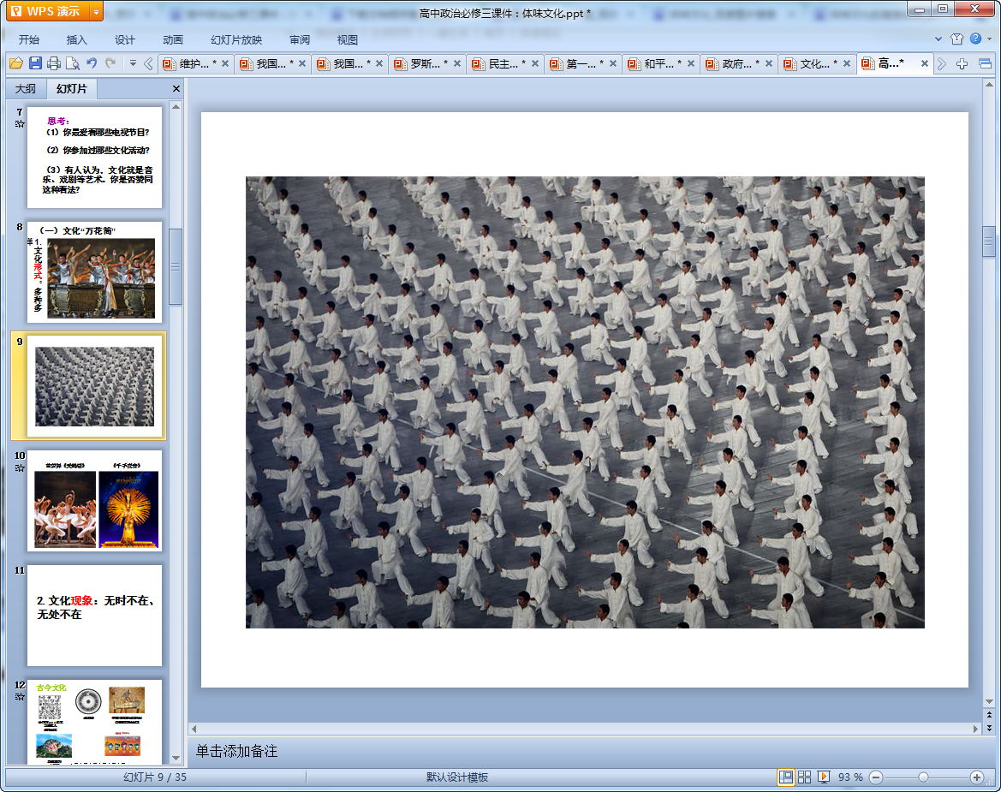
Task: Open the WPS 演示 application menu arrow
Action: coord(96,11)
